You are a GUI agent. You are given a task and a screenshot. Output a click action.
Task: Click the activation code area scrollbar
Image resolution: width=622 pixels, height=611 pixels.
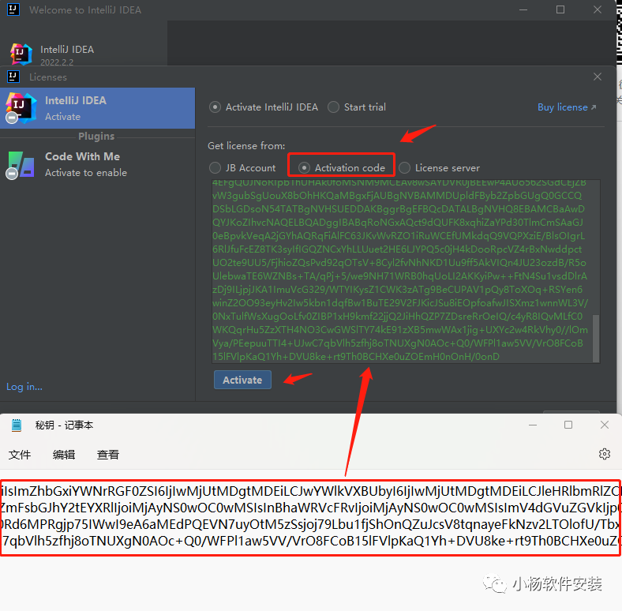596,338
